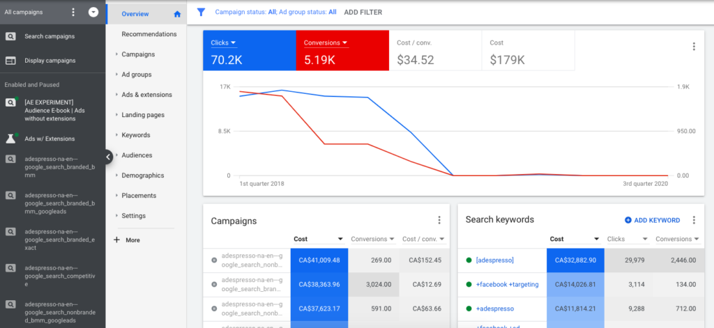Expand the Ad groups navigation item
Image resolution: width=714 pixels, height=328 pixels.
pos(136,75)
